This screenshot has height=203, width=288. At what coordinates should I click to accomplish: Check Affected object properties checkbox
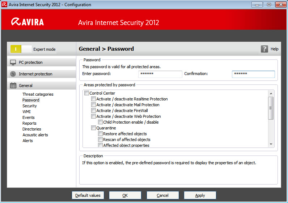click(100, 145)
